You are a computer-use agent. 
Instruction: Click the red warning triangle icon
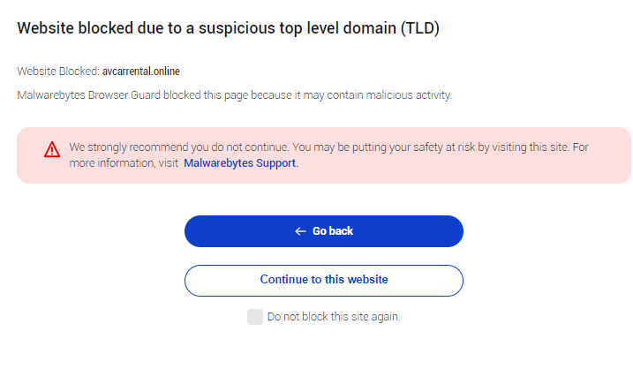[x=51, y=150]
